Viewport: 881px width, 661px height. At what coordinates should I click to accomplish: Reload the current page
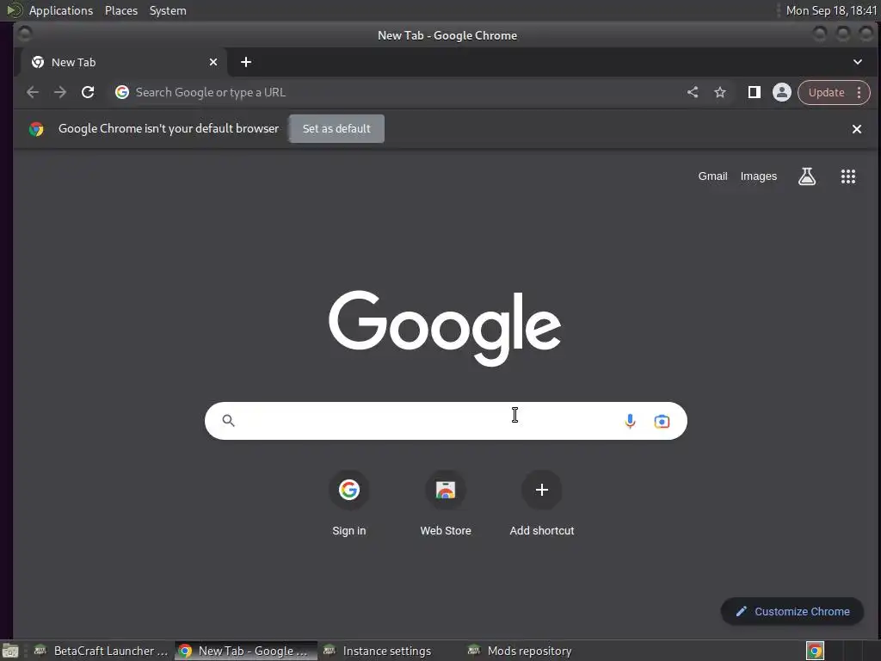coord(88,92)
